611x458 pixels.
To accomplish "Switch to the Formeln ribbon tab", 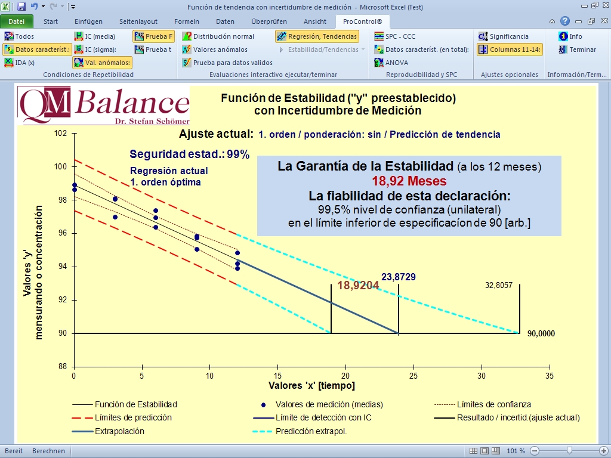I will (186, 21).
